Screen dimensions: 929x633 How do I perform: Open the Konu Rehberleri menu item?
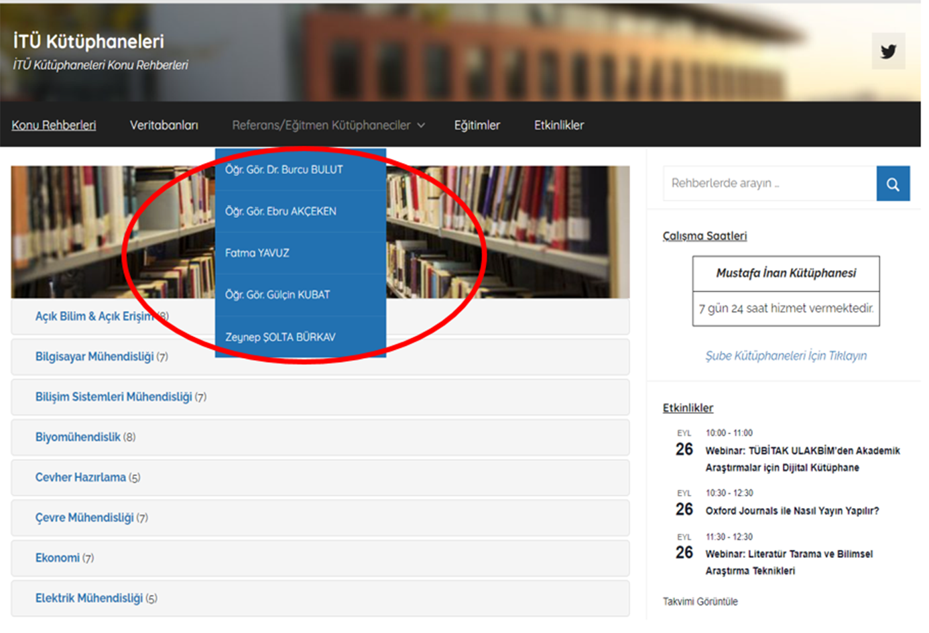tap(54, 125)
